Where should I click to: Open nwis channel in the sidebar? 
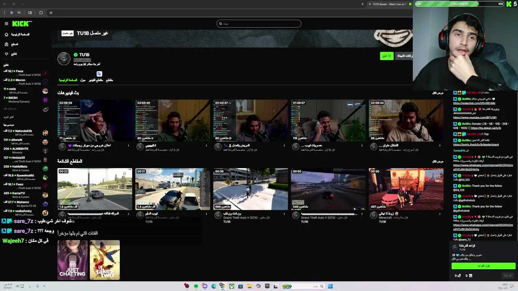pos(26,91)
